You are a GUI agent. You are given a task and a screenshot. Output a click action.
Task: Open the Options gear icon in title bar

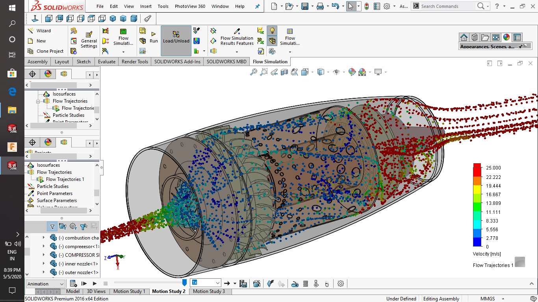click(387, 6)
